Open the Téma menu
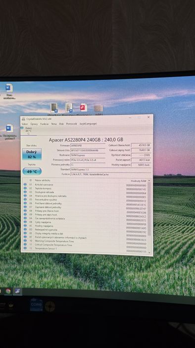The height and width of the screenshot is (348, 195). (54, 124)
